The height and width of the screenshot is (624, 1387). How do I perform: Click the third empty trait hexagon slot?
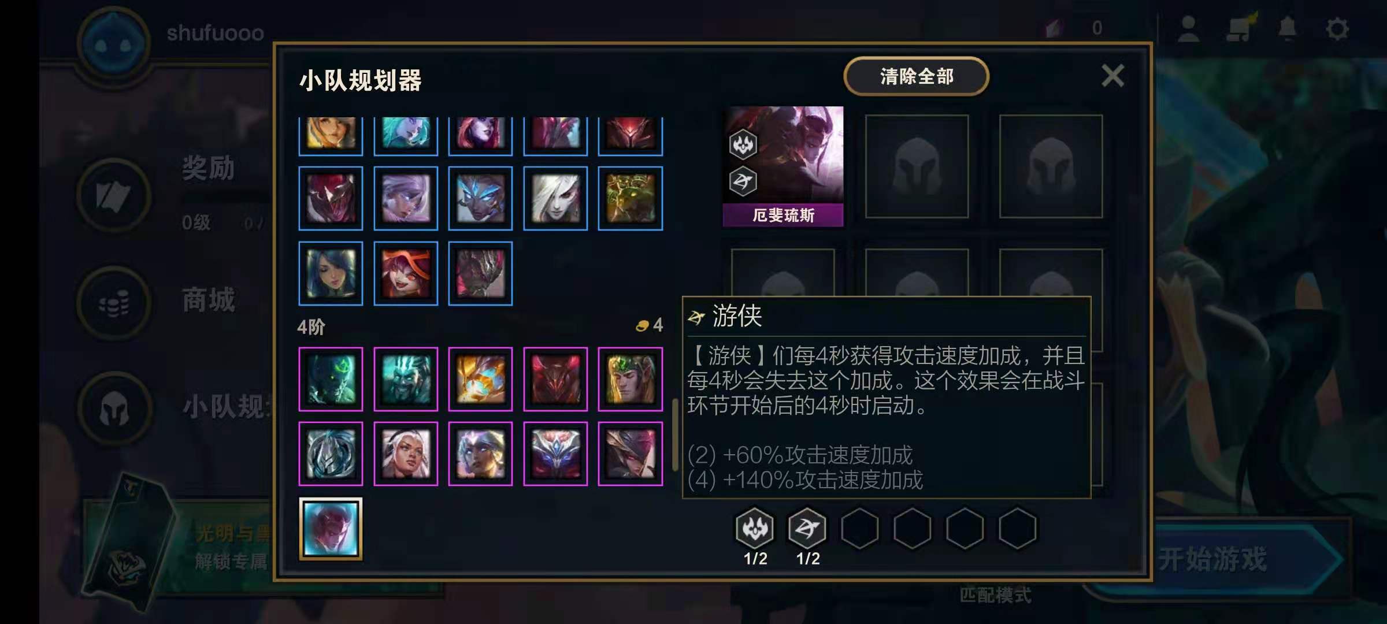pos(965,528)
